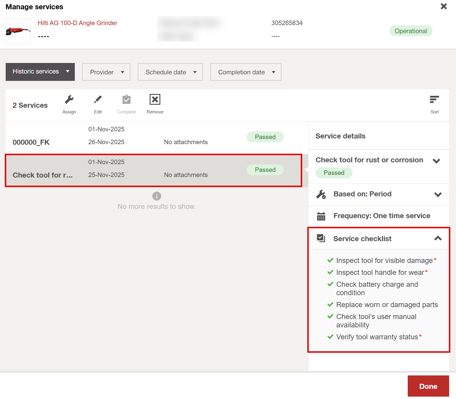
Task: Click the angle grinder thumbnail image
Action: [18, 31]
